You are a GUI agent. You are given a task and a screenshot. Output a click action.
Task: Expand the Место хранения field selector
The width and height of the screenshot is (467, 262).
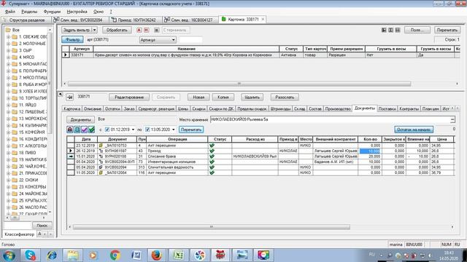pos(452,119)
